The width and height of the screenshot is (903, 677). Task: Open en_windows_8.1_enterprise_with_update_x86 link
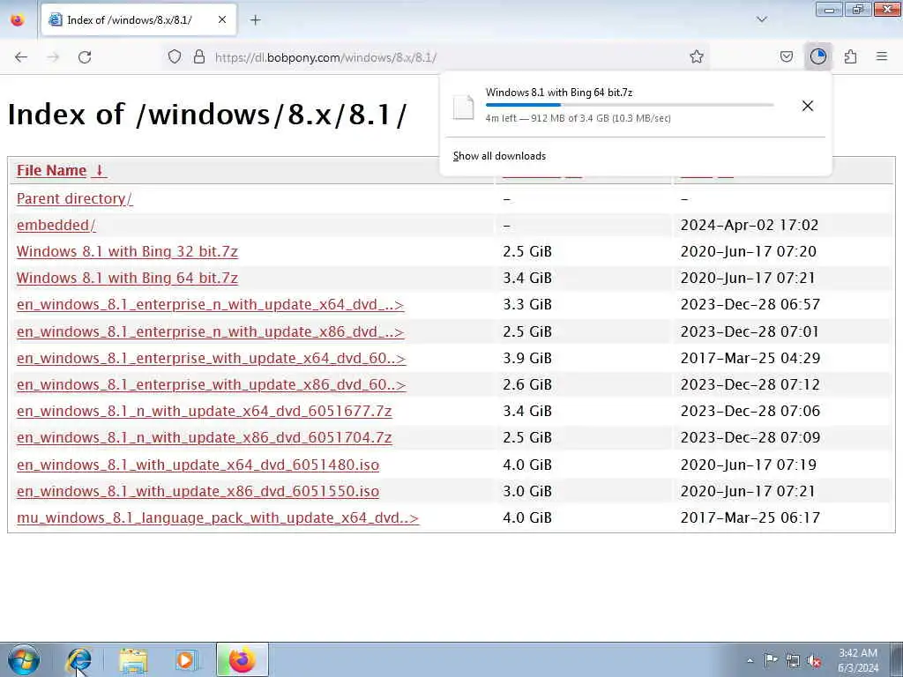(211, 384)
